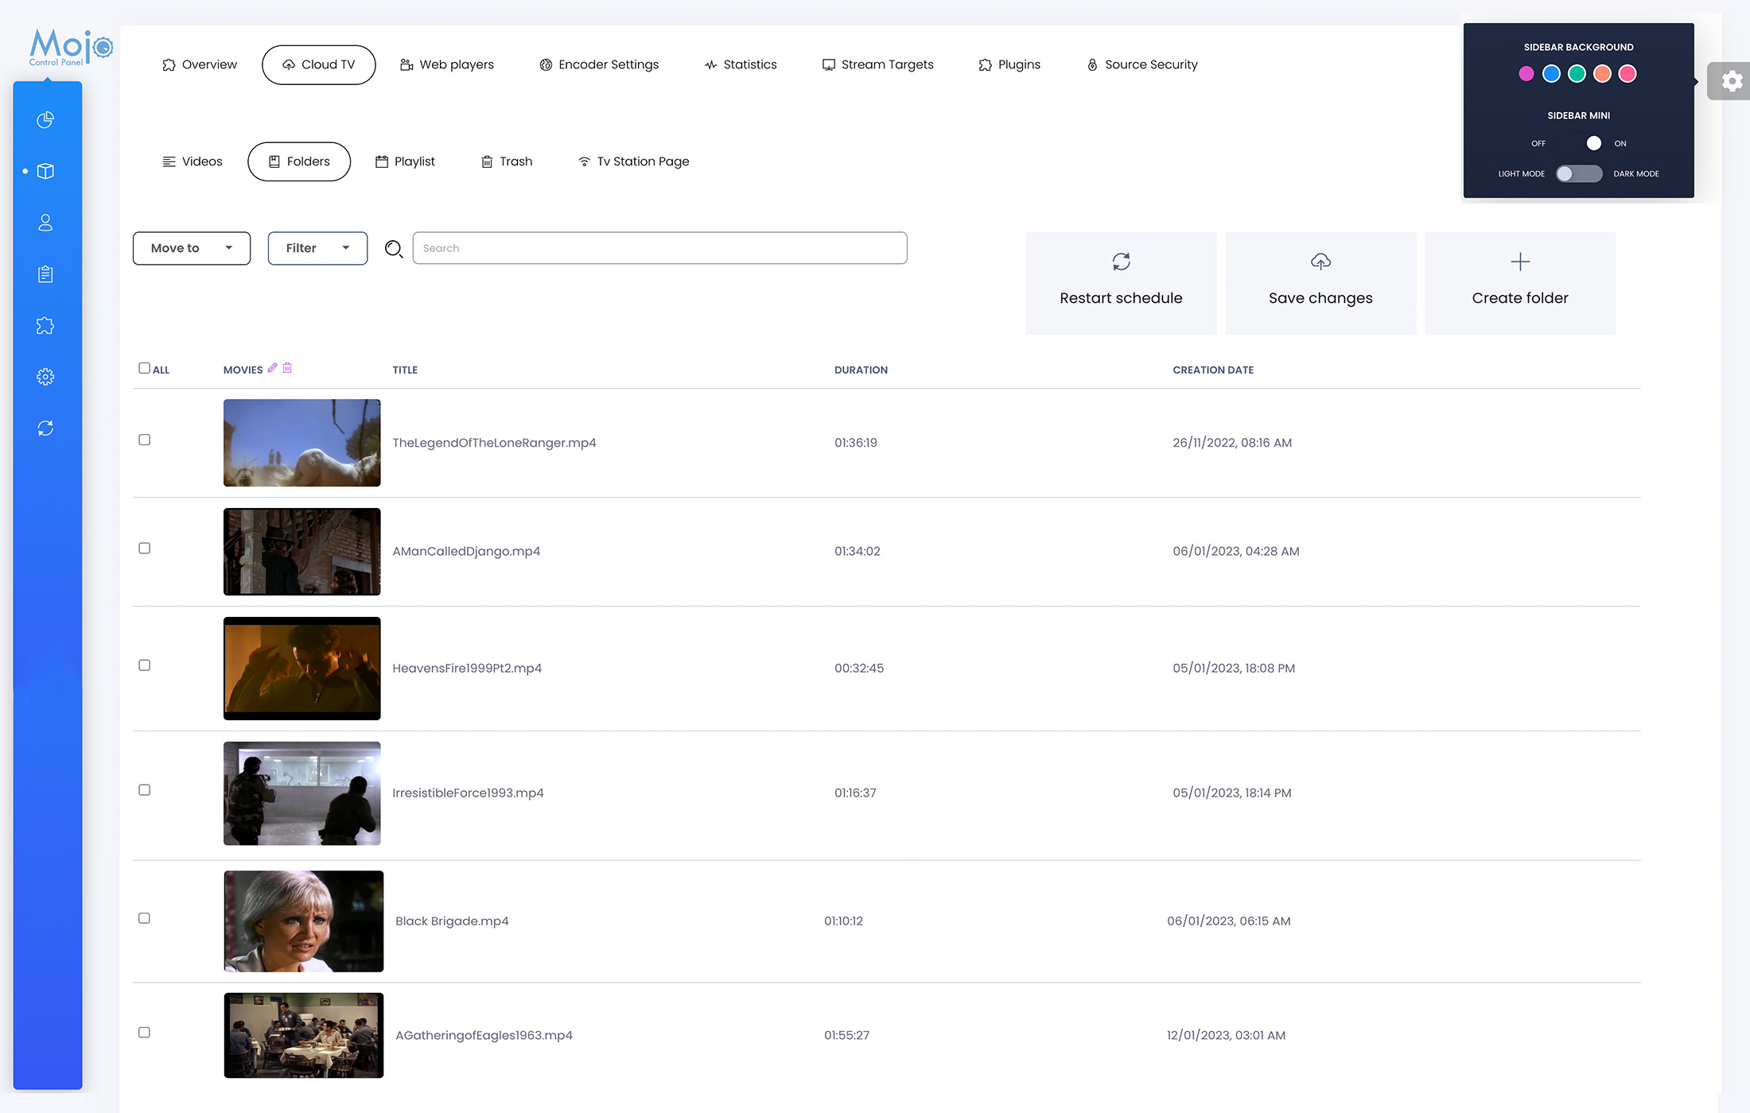Open the settings gear sidebar icon
1750x1113 pixels.
tap(45, 376)
